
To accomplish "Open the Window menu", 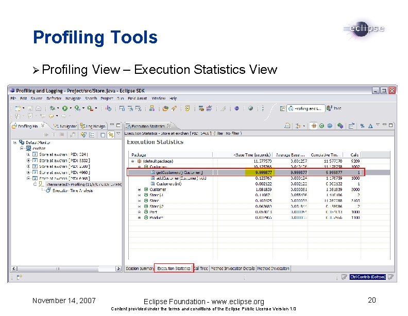I will pos(159,98).
